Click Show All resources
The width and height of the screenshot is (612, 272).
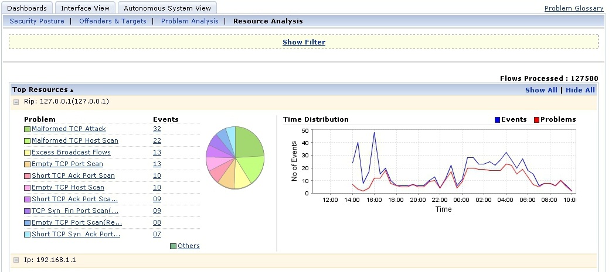[541, 90]
